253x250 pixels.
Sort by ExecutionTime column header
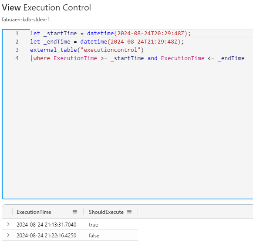tap(34, 212)
